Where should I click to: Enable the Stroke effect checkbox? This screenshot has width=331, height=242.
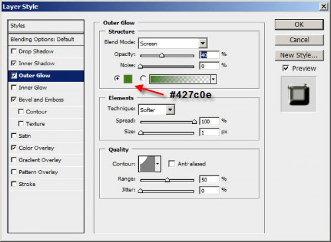(x=14, y=184)
